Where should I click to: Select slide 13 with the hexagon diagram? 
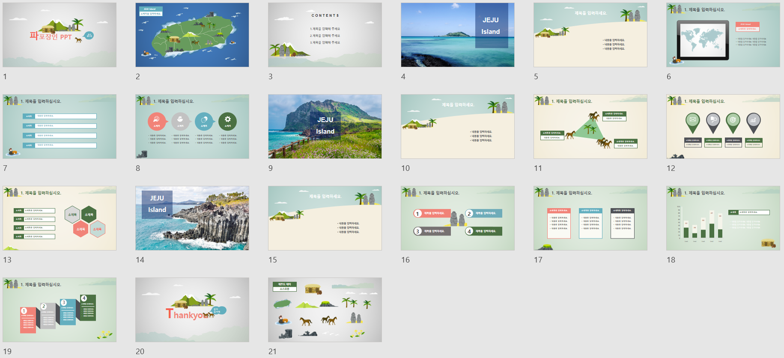tap(60, 218)
